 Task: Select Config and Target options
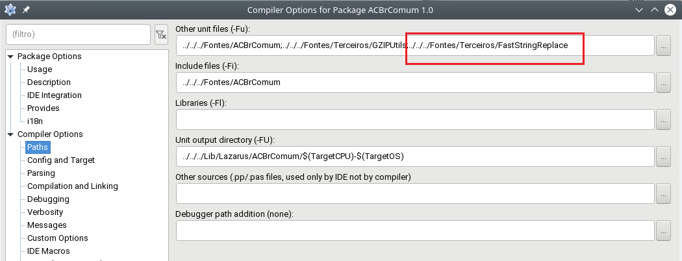point(61,160)
